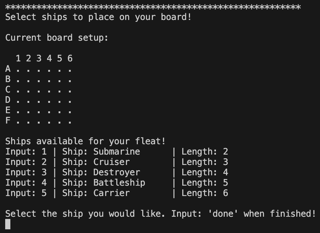Click 'Input: 3' label for Destroyer
The image size is (320, 233).
click(x=26, y=172)
